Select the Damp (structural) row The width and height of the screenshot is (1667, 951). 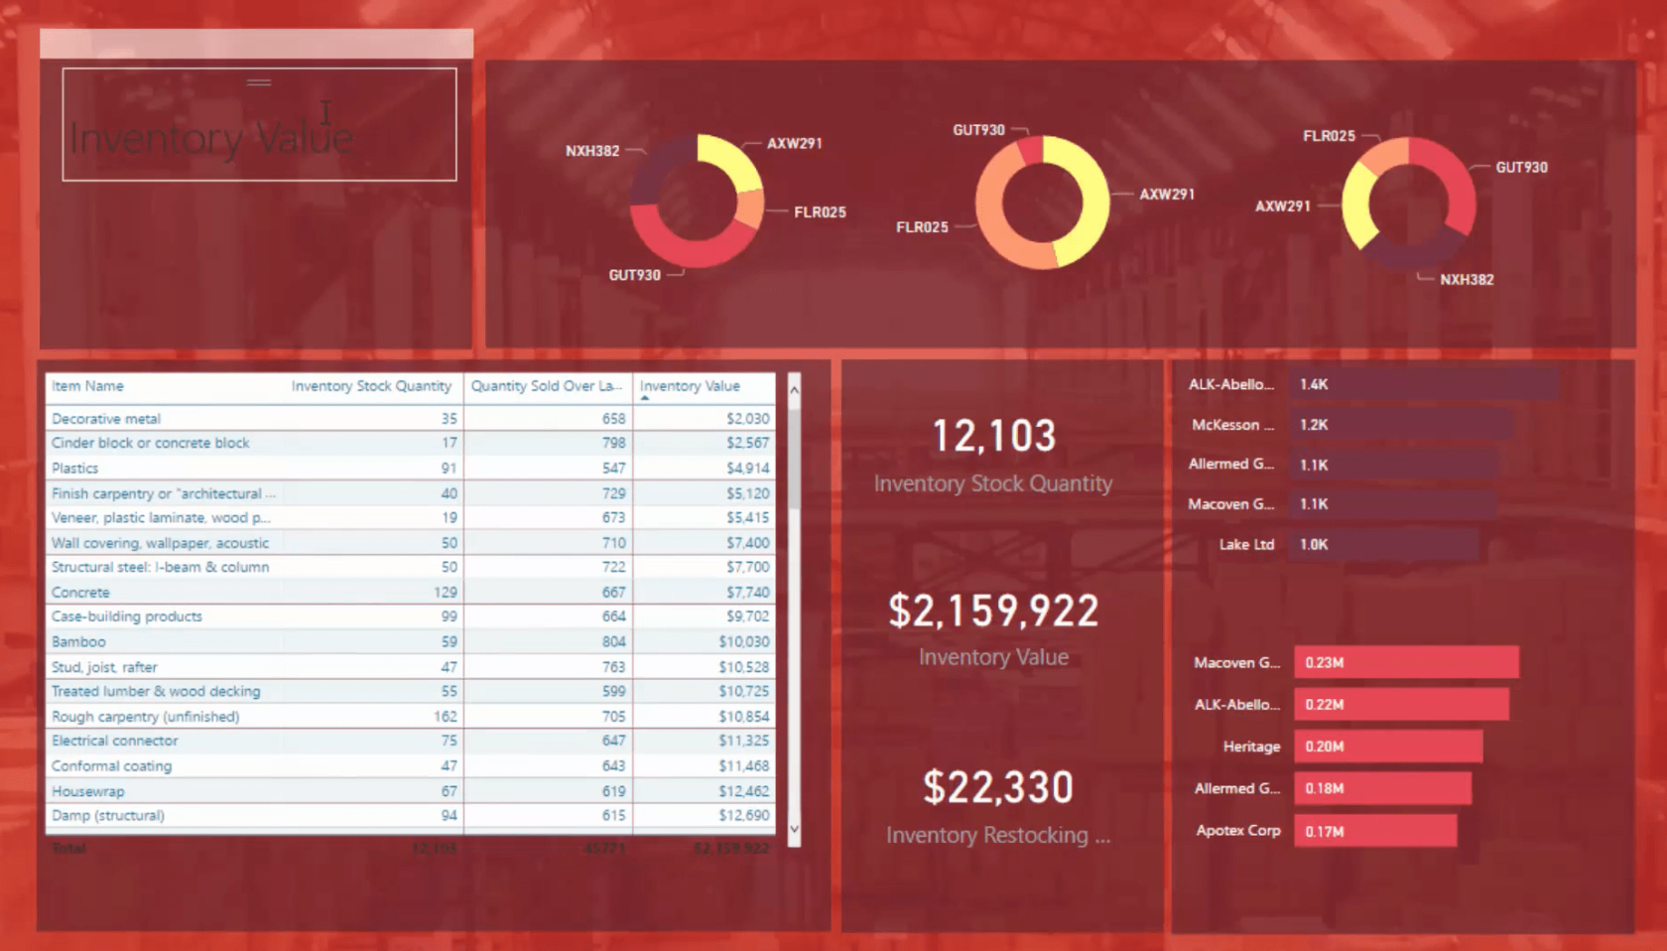pyautogui.click(x=411, y=815)
